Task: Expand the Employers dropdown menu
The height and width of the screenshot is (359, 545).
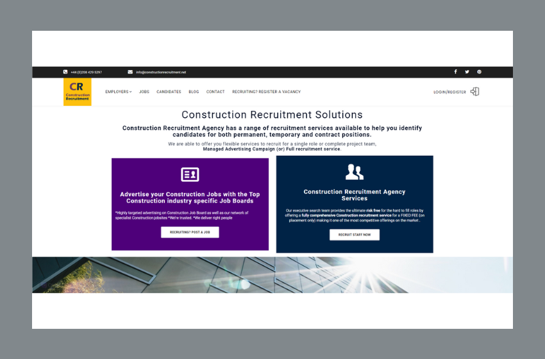Action: (118, 92)
